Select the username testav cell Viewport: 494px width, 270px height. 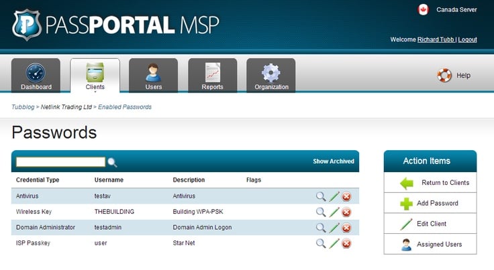point(103,196)
